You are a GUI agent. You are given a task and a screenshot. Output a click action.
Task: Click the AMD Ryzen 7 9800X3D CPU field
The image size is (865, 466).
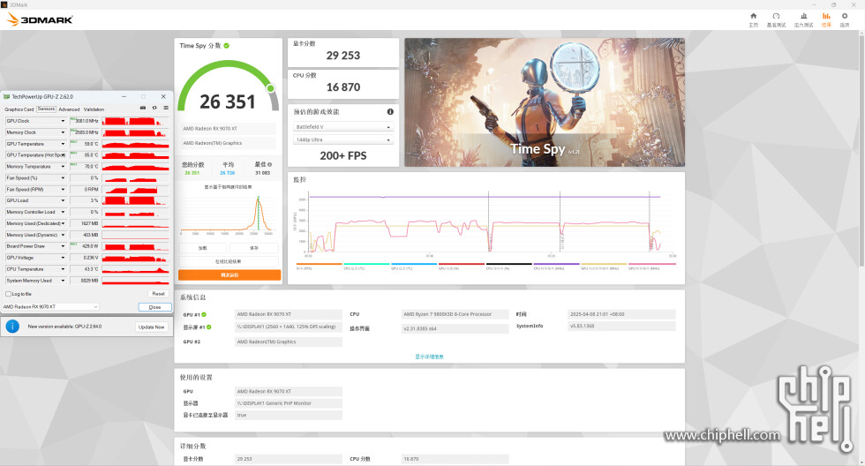[x=455, y=314]
